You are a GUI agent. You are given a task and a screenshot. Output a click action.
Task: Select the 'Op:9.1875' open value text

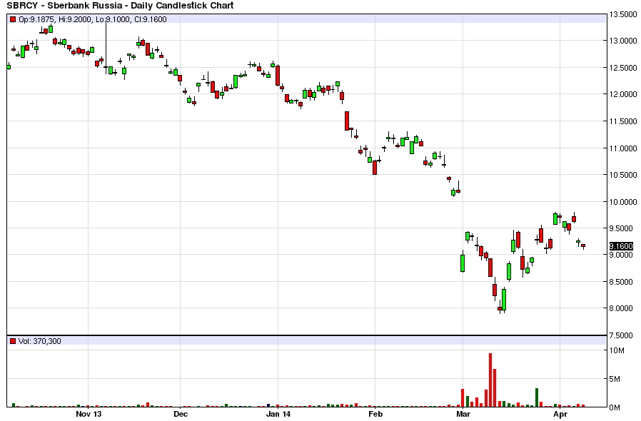(x=36, y=19)
